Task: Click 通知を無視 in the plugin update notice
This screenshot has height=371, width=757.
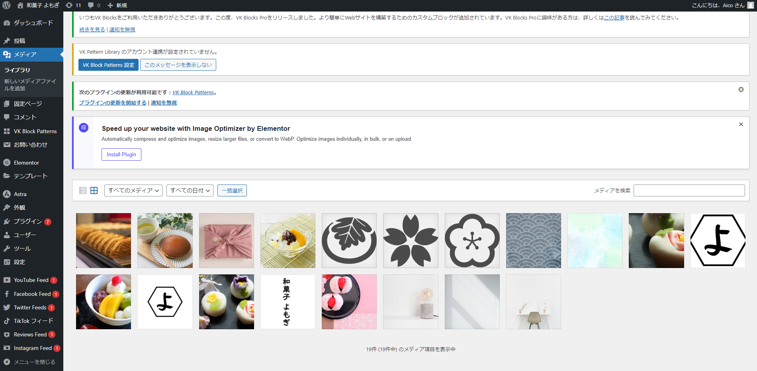Action: coord(164,103)
